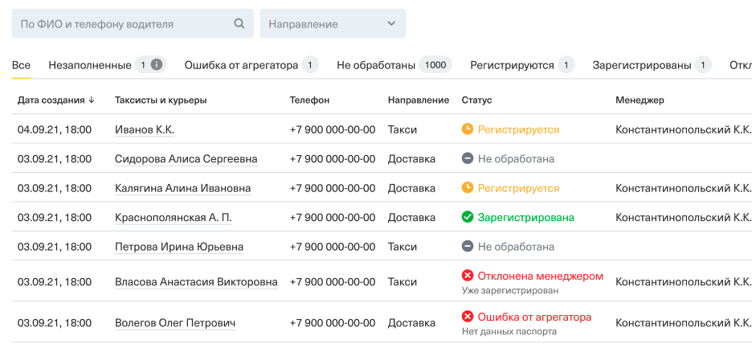752x348 pixels.
Task: Click gray status icon in Сидорова's row
Action: pyautogui.click(x=468, y=159)
